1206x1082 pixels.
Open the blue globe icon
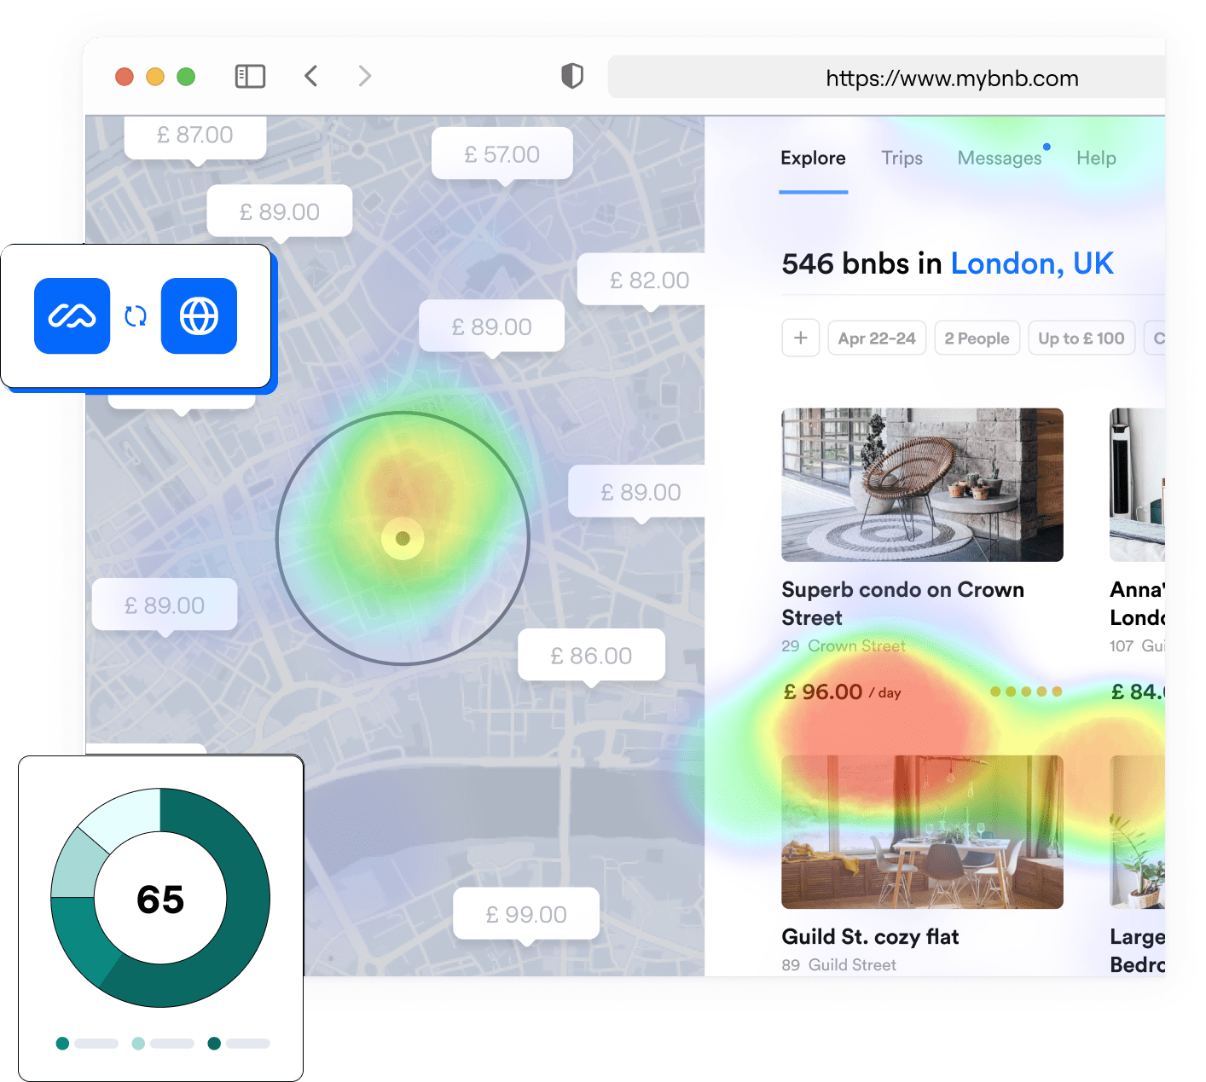[199, 316]
